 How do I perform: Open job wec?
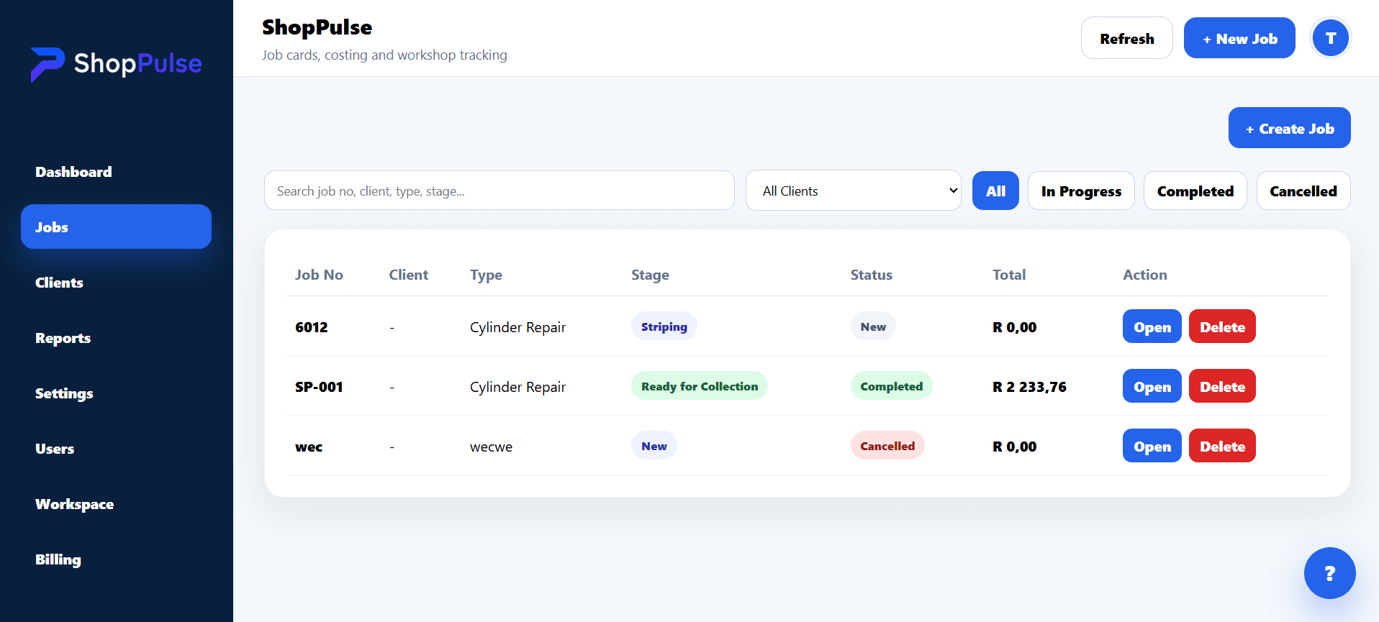[x=1152, y=446]
